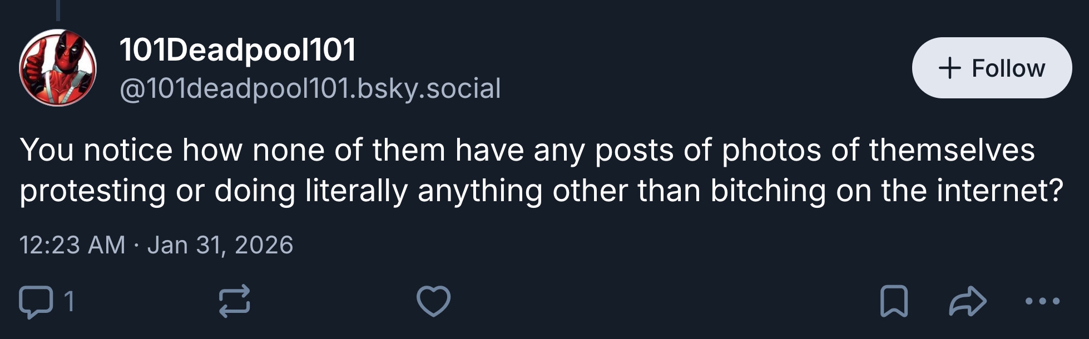
Task: Open the share arrow menu
Action: pyautogui.click(x=967, y=302)
